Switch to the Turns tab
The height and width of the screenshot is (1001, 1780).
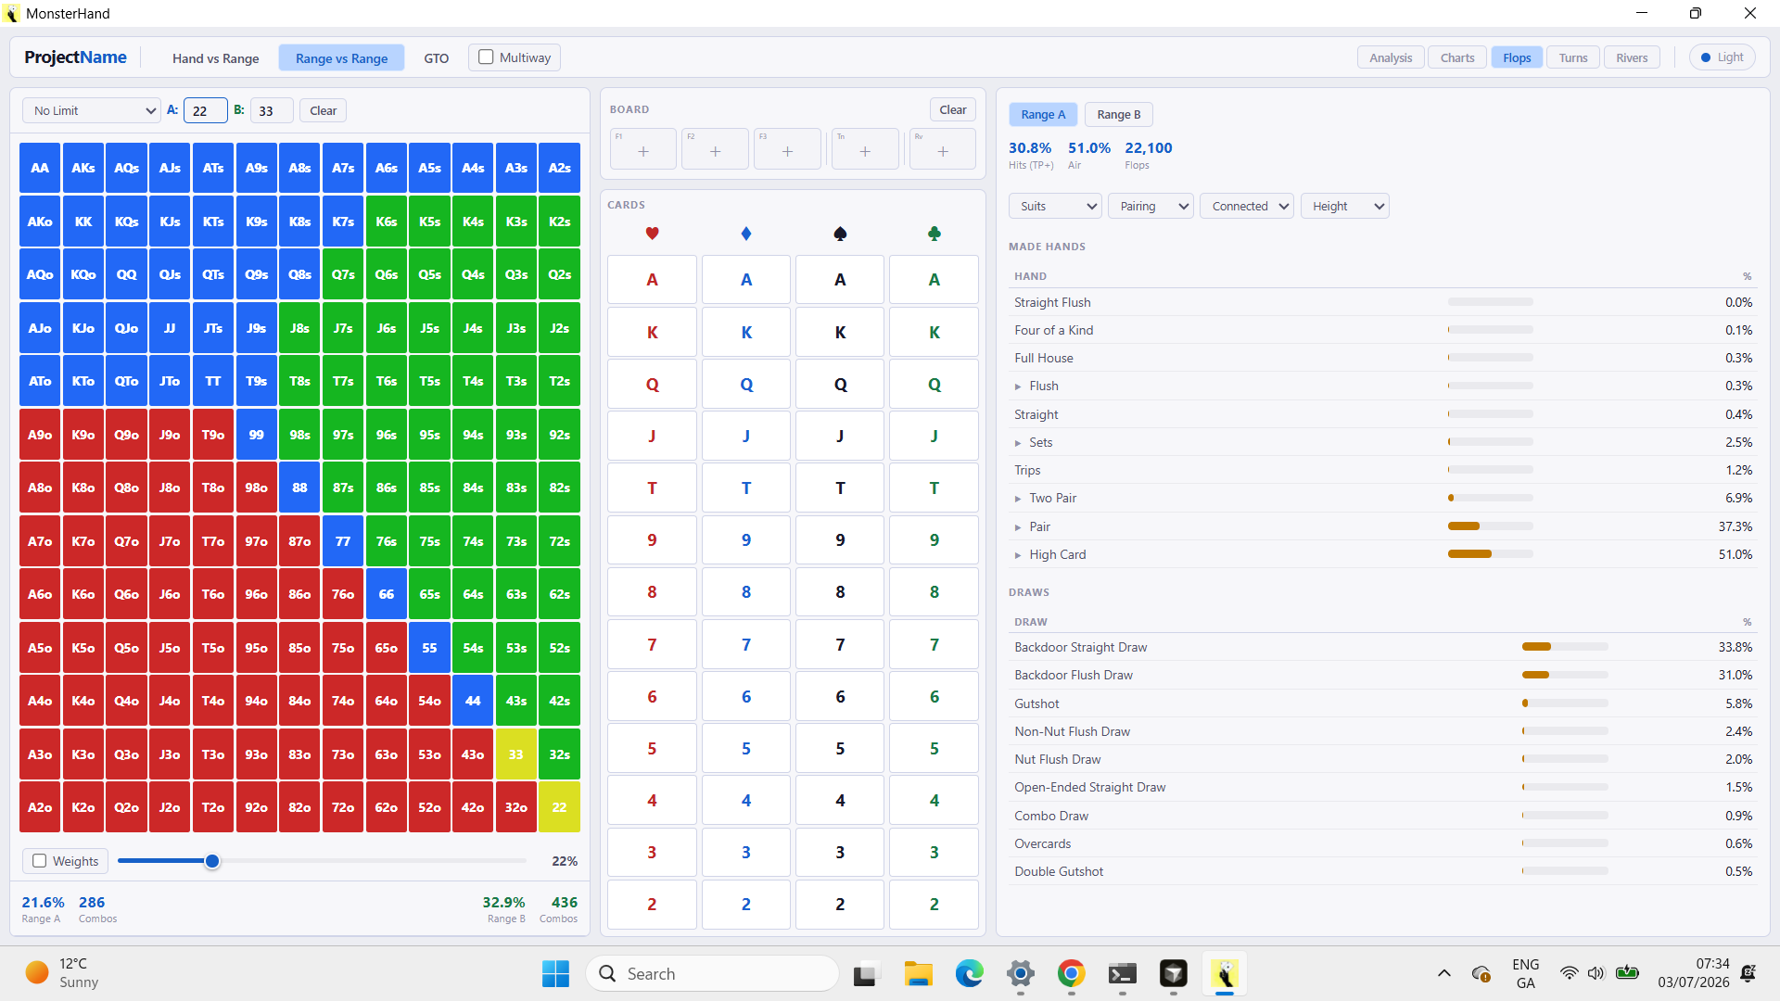pyautogui.click(x=1573, y=57)
